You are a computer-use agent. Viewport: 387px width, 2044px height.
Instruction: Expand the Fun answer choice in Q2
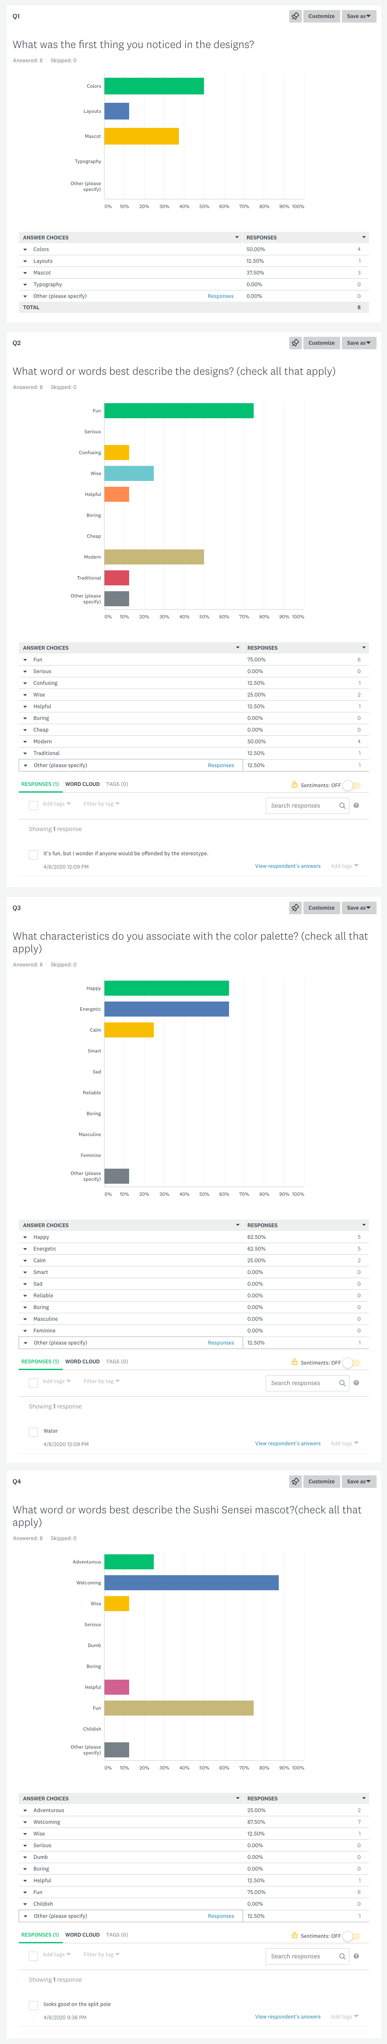(25, 659)
